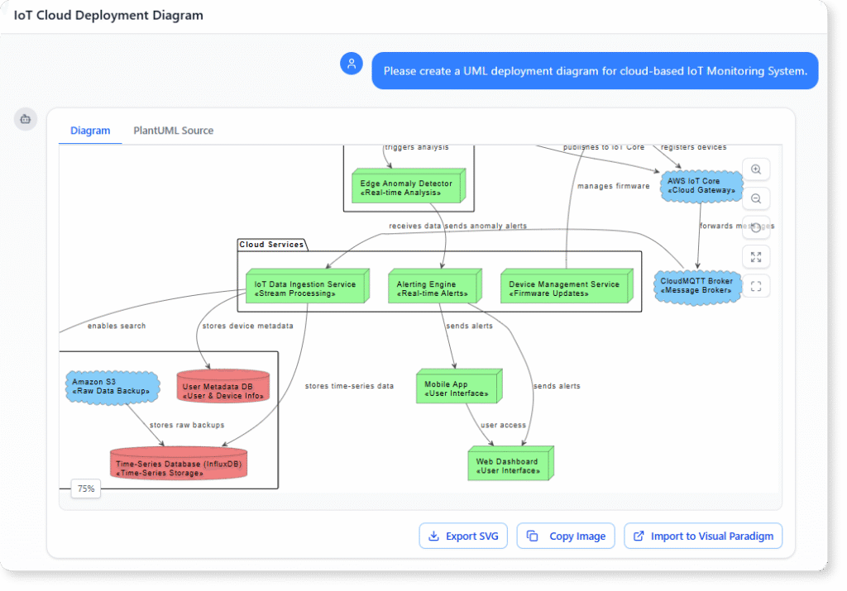Click the robot assistant avatar icon
The height and width of the screenshot is (591, 847).
click(x=26, y=119)
